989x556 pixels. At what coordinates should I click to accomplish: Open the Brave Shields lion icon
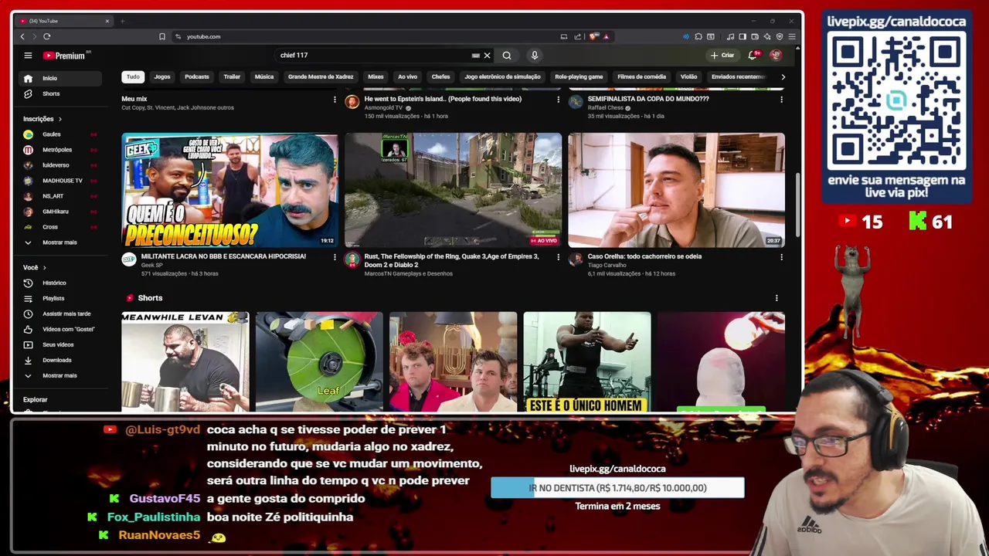pos(593,36)
